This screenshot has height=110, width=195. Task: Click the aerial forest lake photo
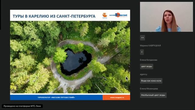[x=70, y=57]
